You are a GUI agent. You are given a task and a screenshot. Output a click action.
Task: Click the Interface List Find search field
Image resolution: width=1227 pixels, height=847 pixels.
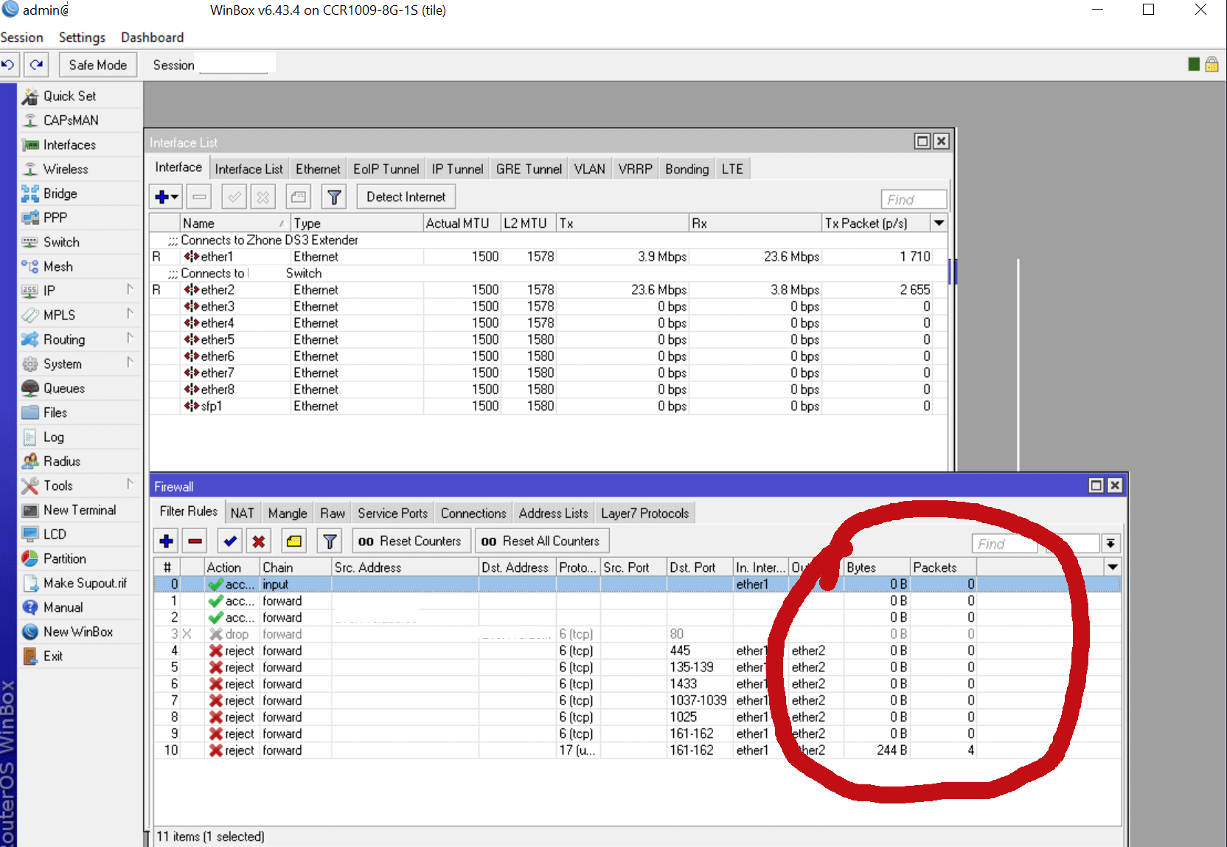pos(913,199)
